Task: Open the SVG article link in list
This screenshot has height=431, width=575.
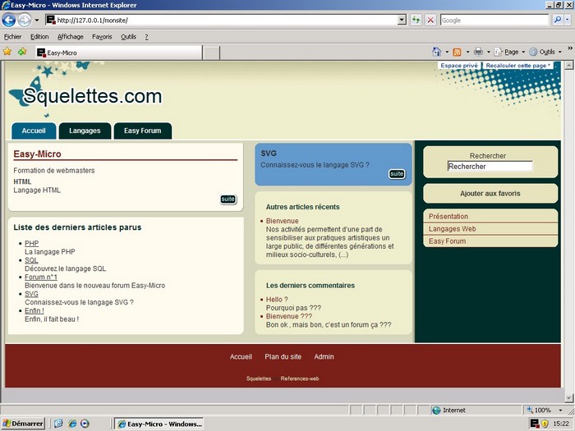Action: pyautogui.click(x=31, y=294)
